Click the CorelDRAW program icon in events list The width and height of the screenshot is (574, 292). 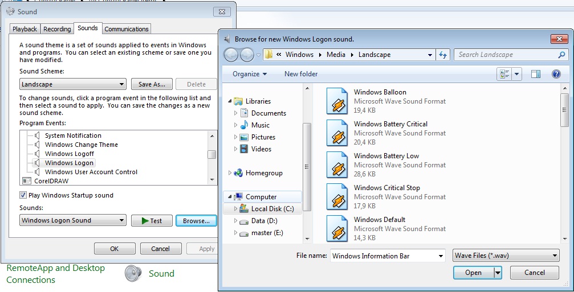pos(27,181)
